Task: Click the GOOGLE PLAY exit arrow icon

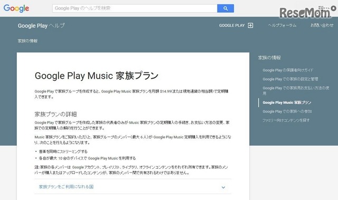Action: point(250,25)
